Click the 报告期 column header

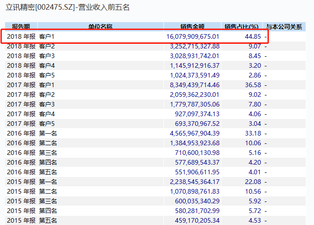tap(21, 27)
